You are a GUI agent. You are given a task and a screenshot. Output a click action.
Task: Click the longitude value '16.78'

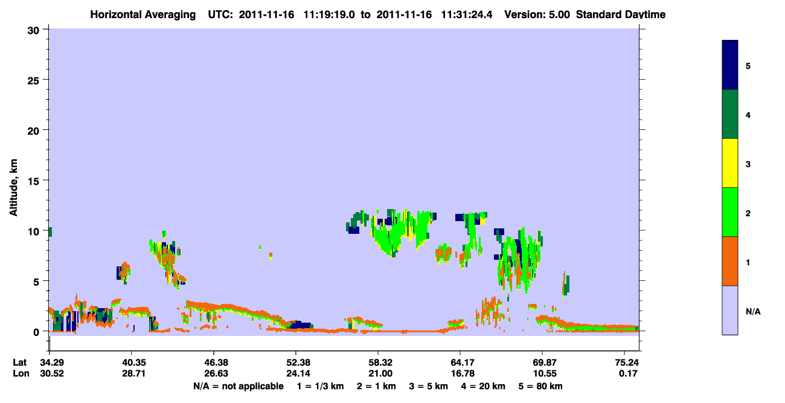(460, 373)
